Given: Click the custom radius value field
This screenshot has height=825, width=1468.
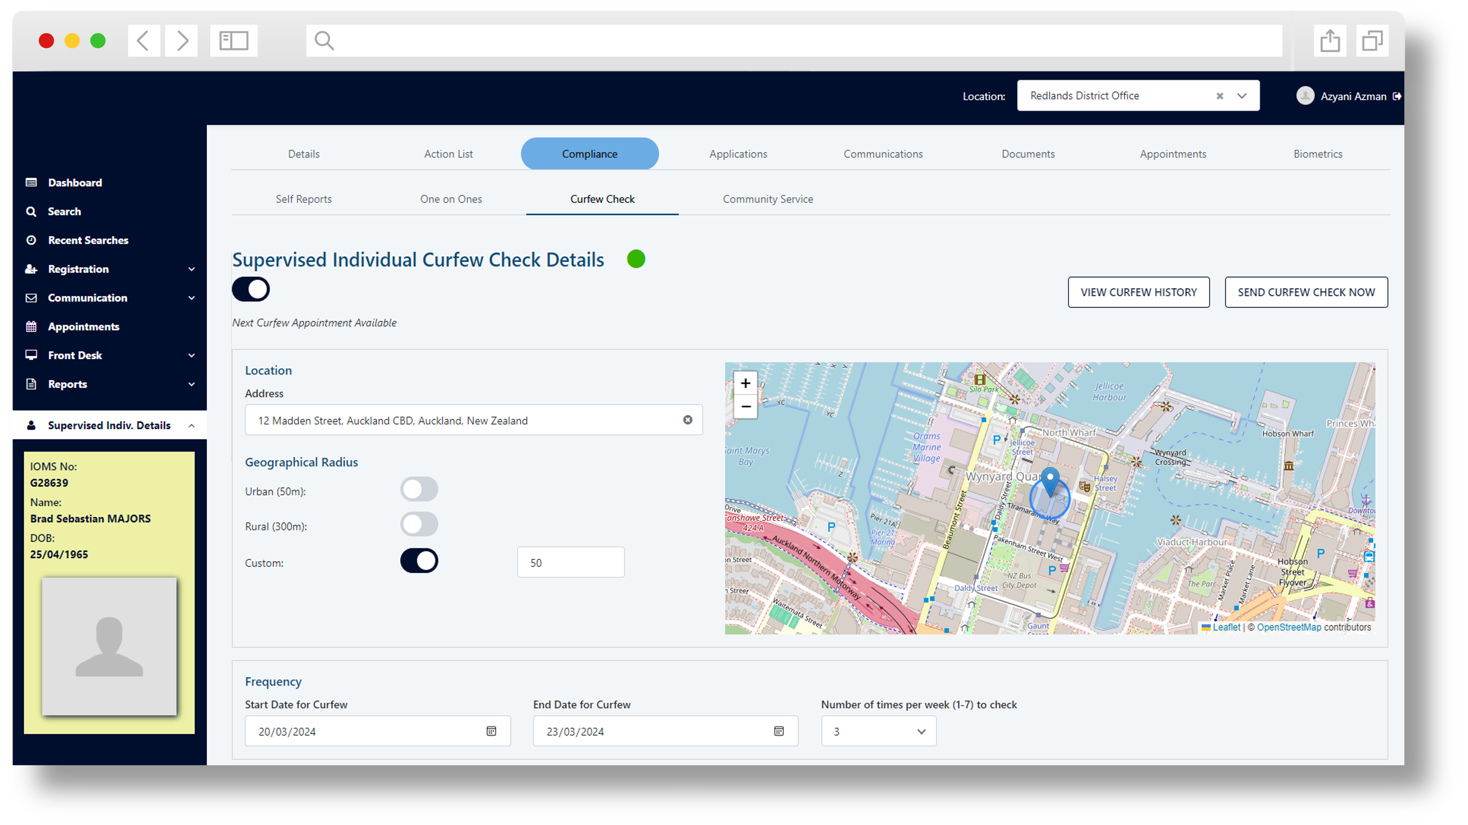Looking at the screenshot, I should 570,563.
